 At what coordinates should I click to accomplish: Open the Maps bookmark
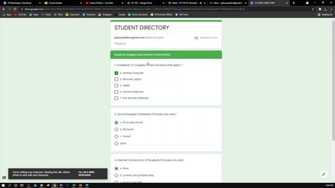(33, 15)
